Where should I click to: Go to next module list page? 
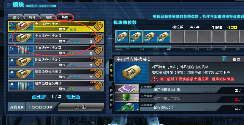coord(73,97)
